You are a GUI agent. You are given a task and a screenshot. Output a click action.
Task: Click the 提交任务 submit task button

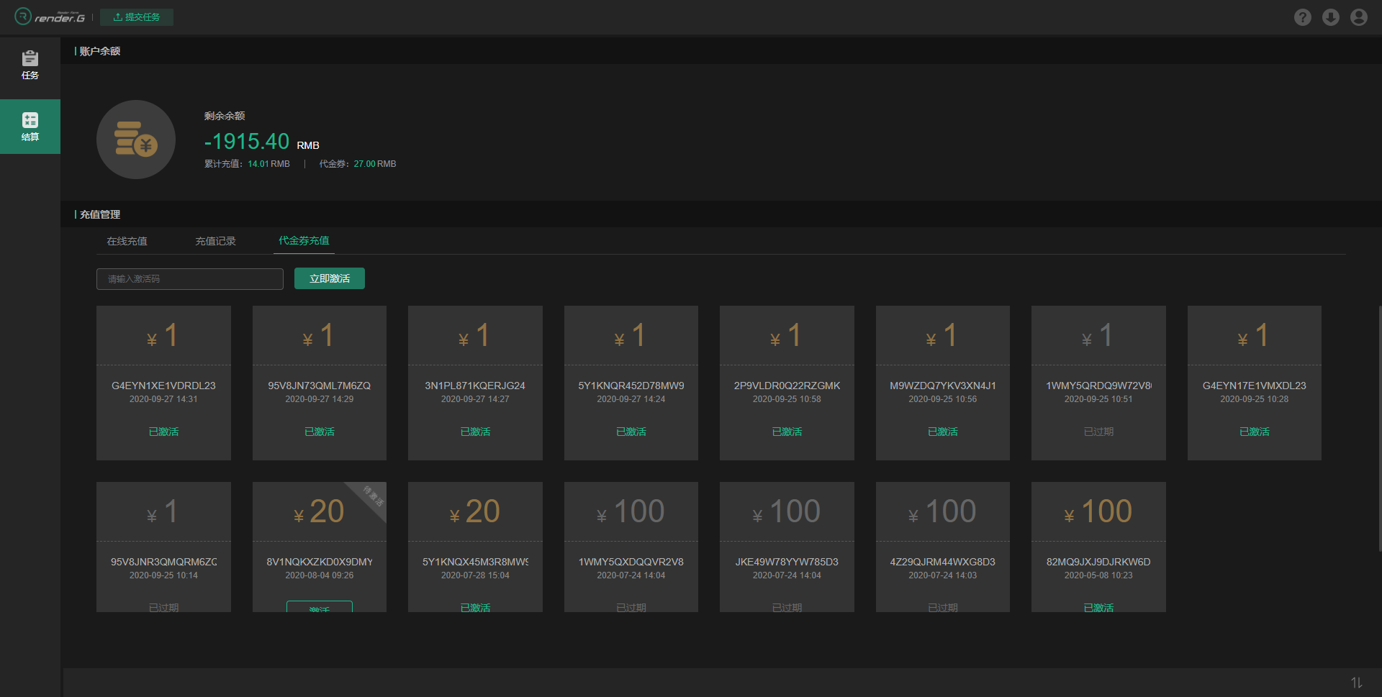click(x=137, y=17)
